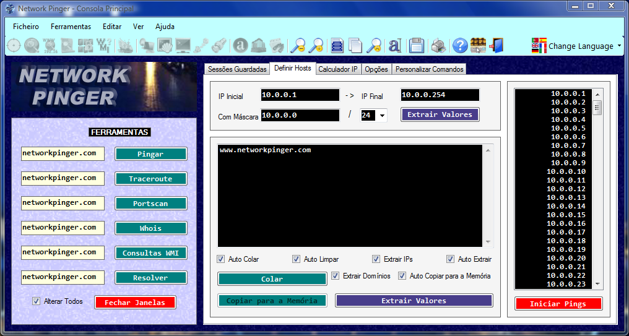Viewport: 629px width, 336px height.
Task: Click the Copiar para a Memória button
Action: pyautogui.click(x=272, y=301)
